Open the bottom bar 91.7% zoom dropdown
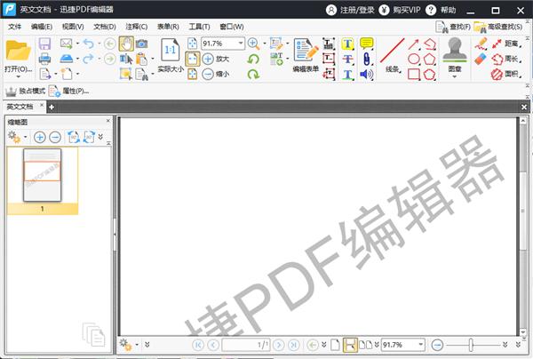 [421, 345]
